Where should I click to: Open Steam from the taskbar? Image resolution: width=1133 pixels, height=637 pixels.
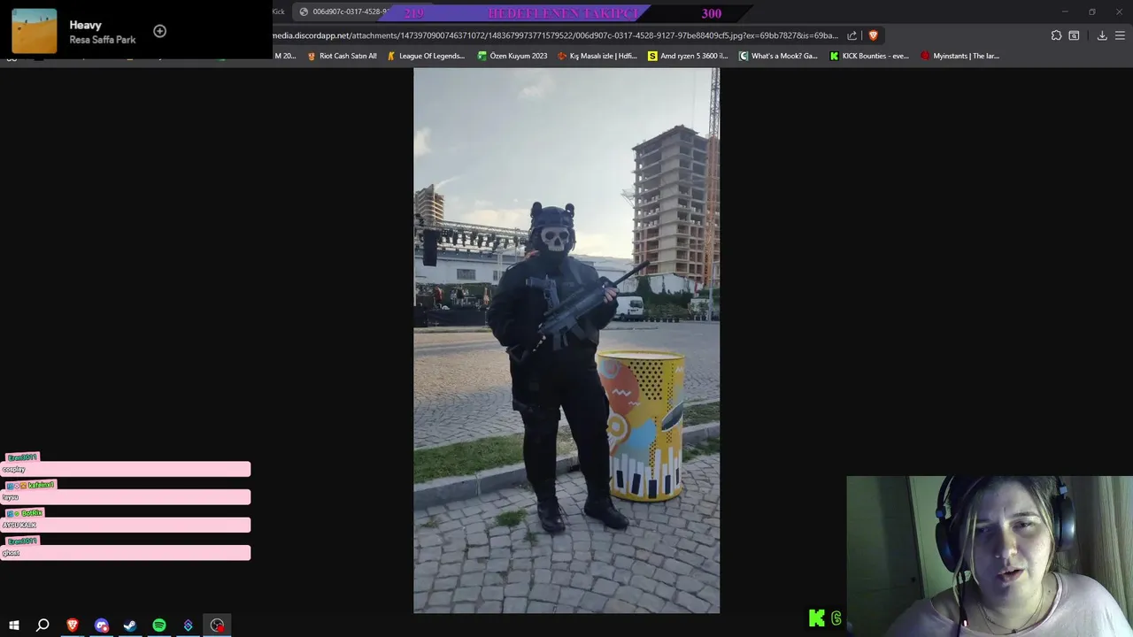130,625
